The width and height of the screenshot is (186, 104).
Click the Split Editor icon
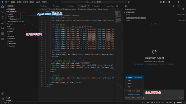117,6
